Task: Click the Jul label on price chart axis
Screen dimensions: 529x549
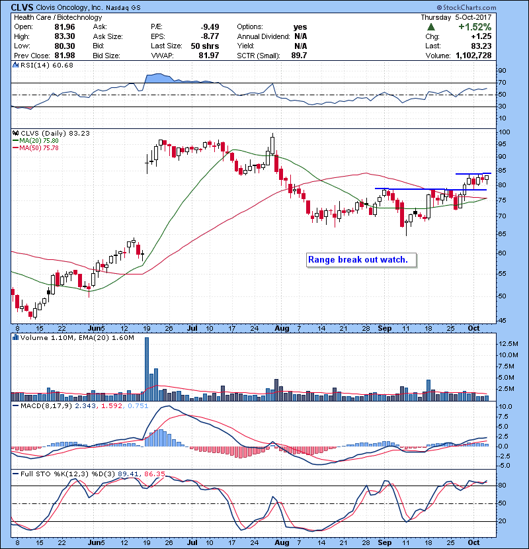Action: 192,328
